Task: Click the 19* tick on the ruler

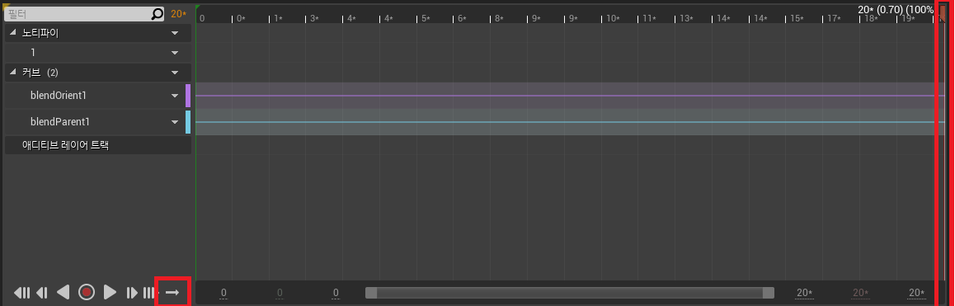Action: (x=908, y=18)
